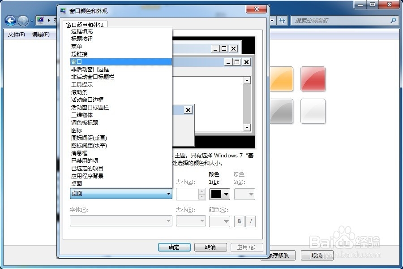Open the 颜色2(2) color dropdown

point(245,194)
